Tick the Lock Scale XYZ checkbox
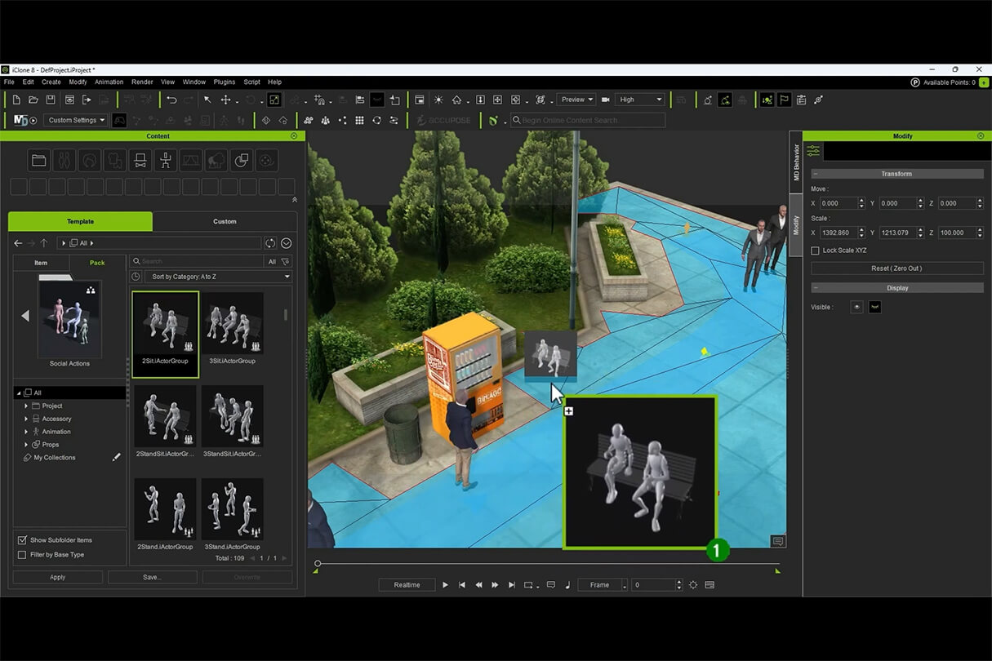The image size is (992, 661). (x=815, y=251)
